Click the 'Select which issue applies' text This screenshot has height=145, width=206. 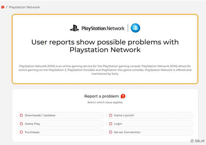tap(105, 102)
